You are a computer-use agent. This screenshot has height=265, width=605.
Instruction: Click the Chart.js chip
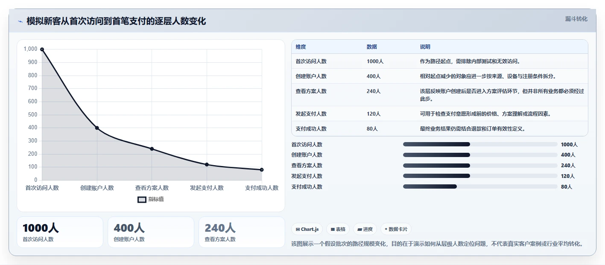coord(307,229)
